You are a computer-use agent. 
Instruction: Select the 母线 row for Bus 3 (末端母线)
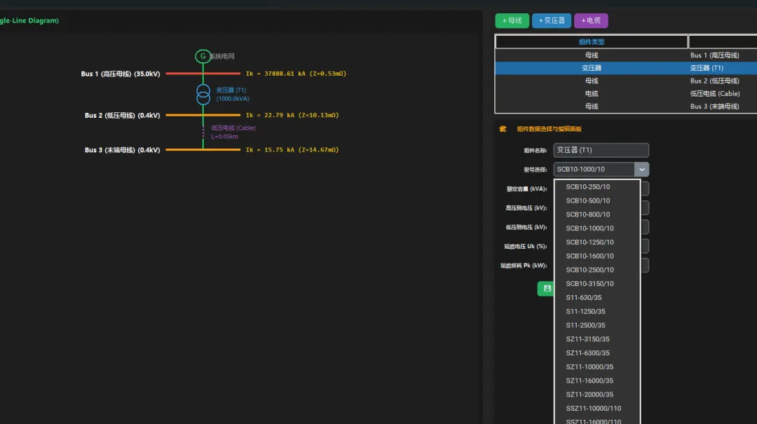(x=626, y=107)
